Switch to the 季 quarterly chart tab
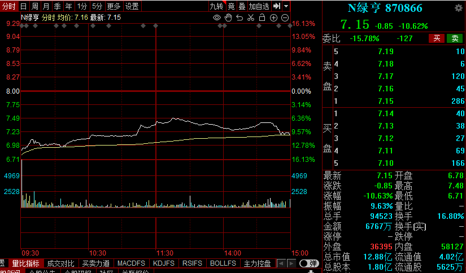The width and height of the screenshot is (466, 273). click(x=58, y=6)
